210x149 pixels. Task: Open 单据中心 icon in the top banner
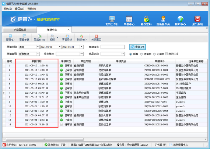129,19
